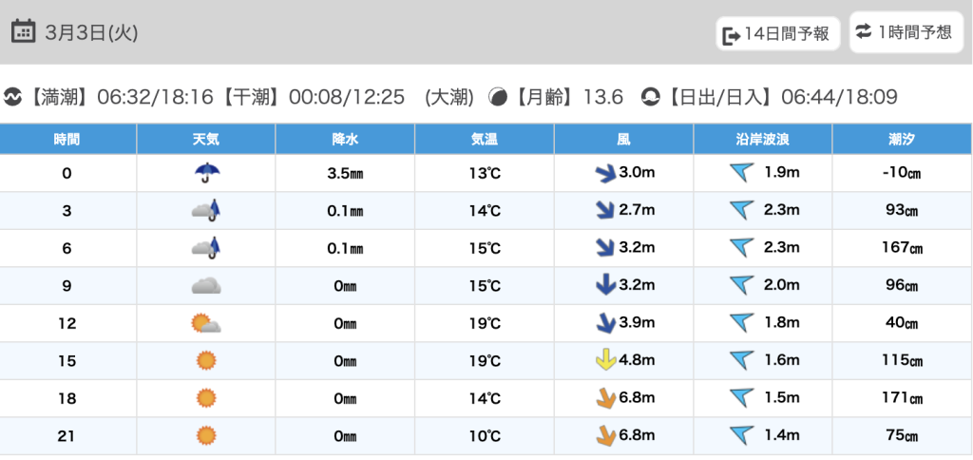Select the 天気 column header
Viewport: 973px width, 460px height.
click(x=206, y=139)
